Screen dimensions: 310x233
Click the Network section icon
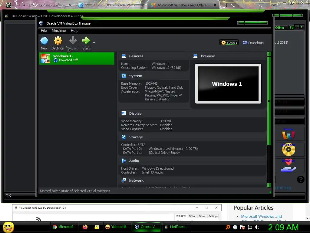click(124, 180)
